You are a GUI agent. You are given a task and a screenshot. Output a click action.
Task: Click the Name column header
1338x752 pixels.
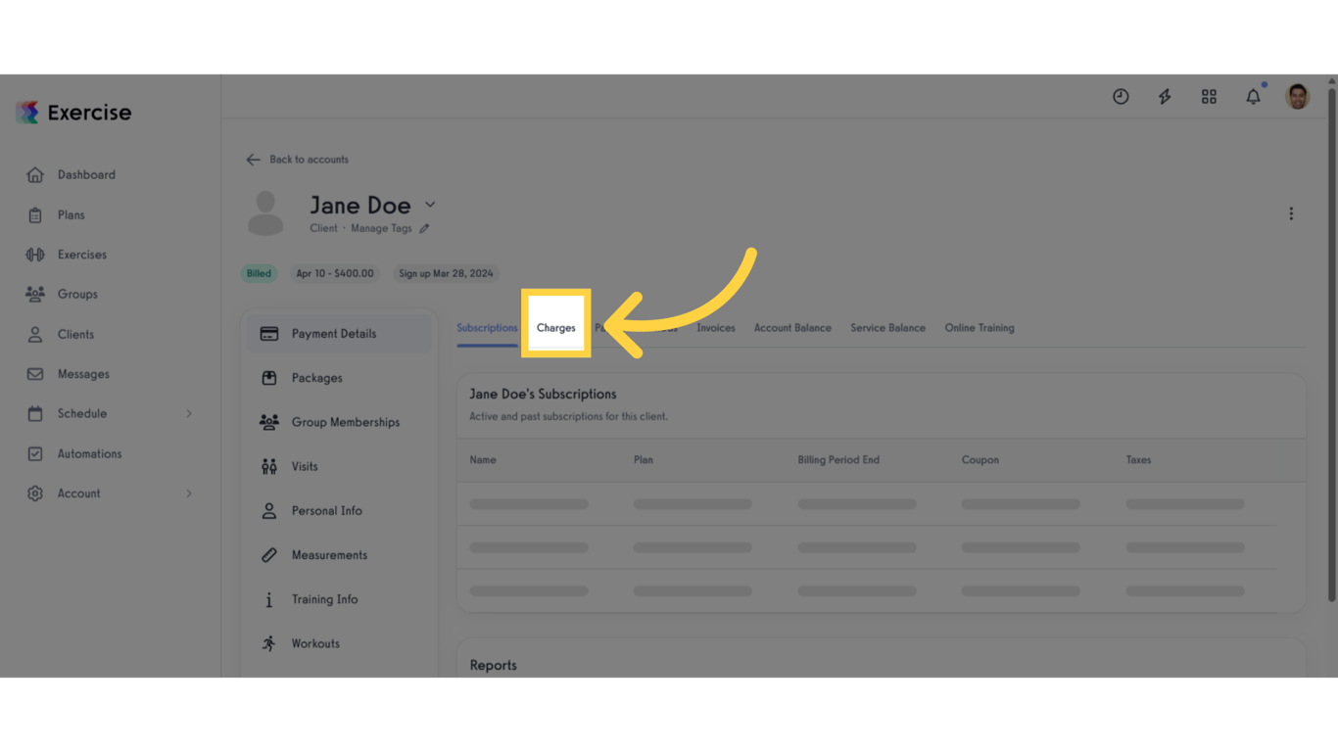(x=483, y=460)
